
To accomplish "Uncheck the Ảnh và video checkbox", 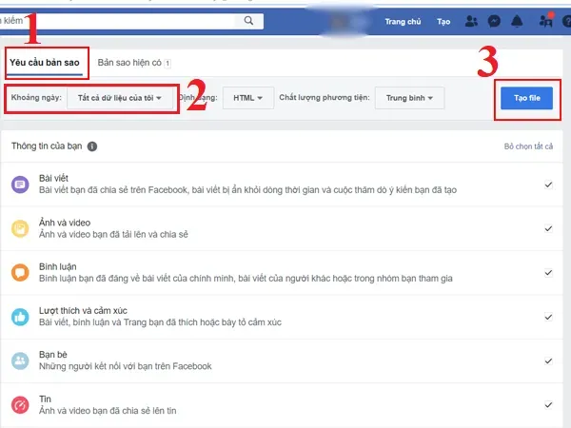I will point(548,228).
